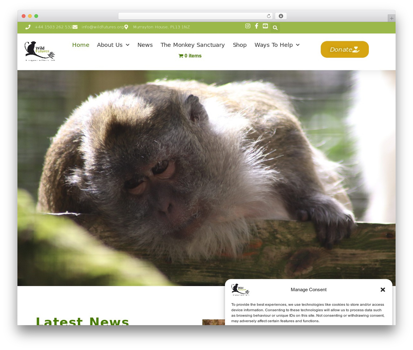Click Murrayton House, PL13 1NZ address
413x350 pixels.
(161, 27)
